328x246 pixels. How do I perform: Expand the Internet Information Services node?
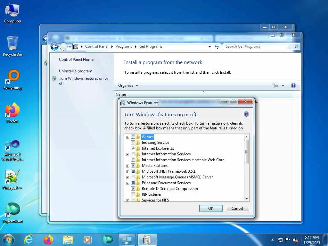[x=127, y=154]
